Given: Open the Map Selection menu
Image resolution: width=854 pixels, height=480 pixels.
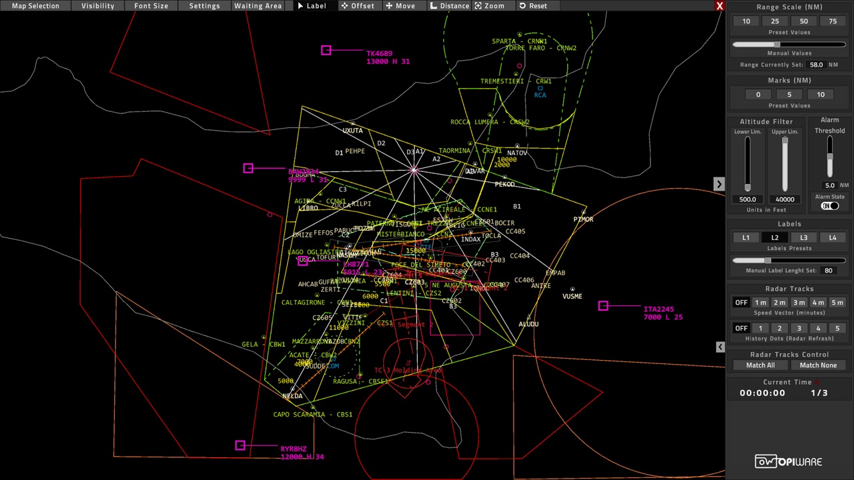Looking at the screenshot, I should click(35, 6).
